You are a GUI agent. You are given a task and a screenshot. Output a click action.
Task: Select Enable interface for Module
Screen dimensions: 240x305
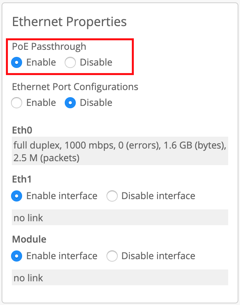pyautogui.click(x=17, y=256)
